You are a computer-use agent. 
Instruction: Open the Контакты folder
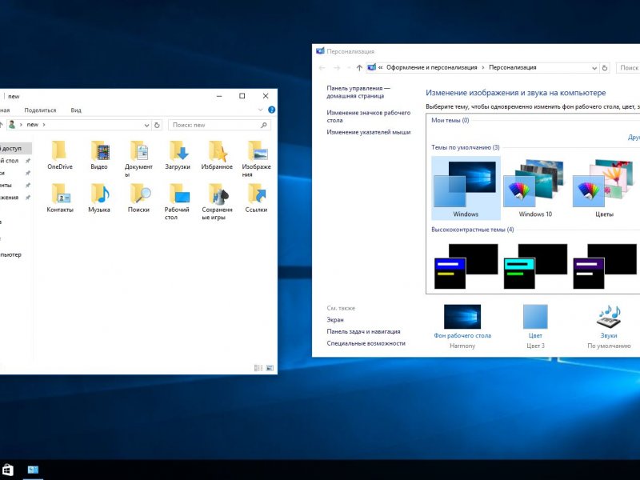point(60,198)
